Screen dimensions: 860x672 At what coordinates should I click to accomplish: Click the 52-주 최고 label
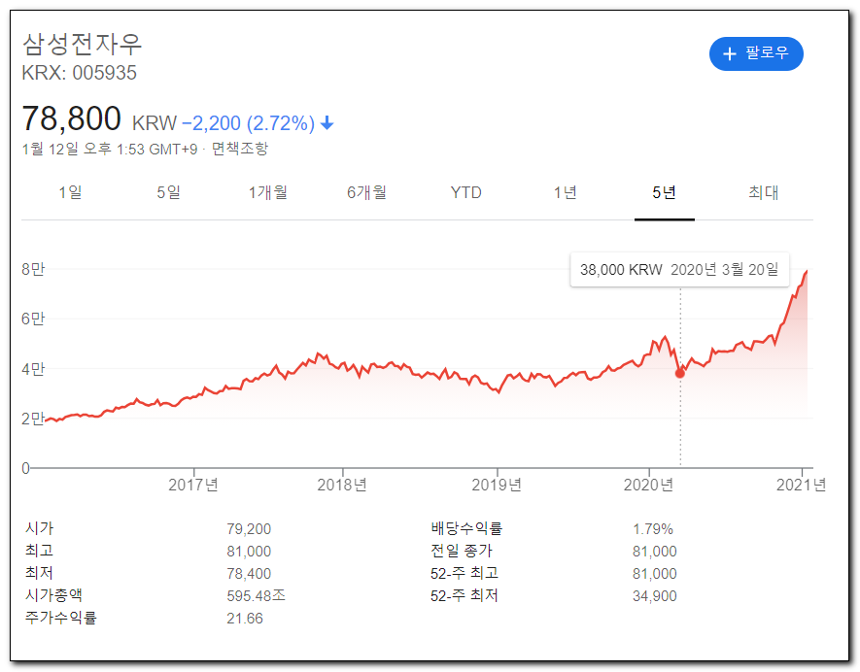[x=464, y=573]
